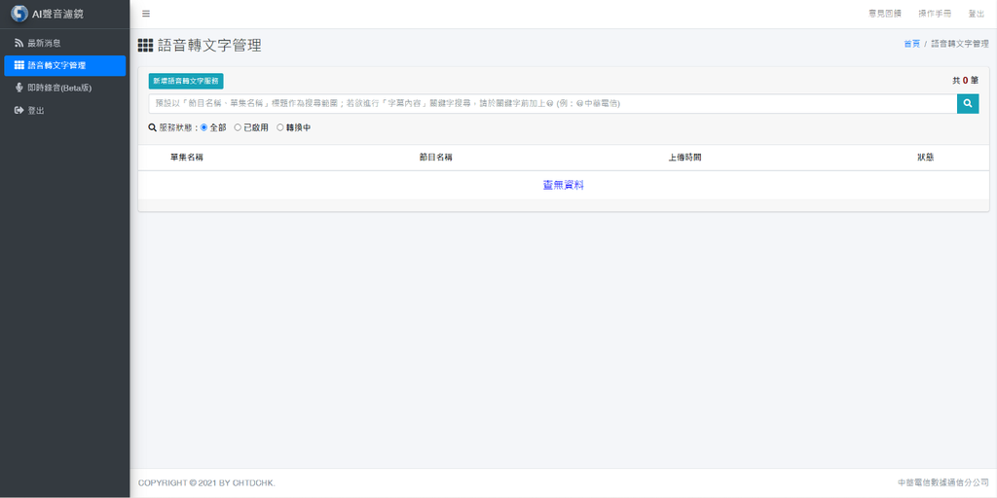Click the 中華電信數據通信分公司 footer text
Screen dimensions: 997x498
(942, 483)
